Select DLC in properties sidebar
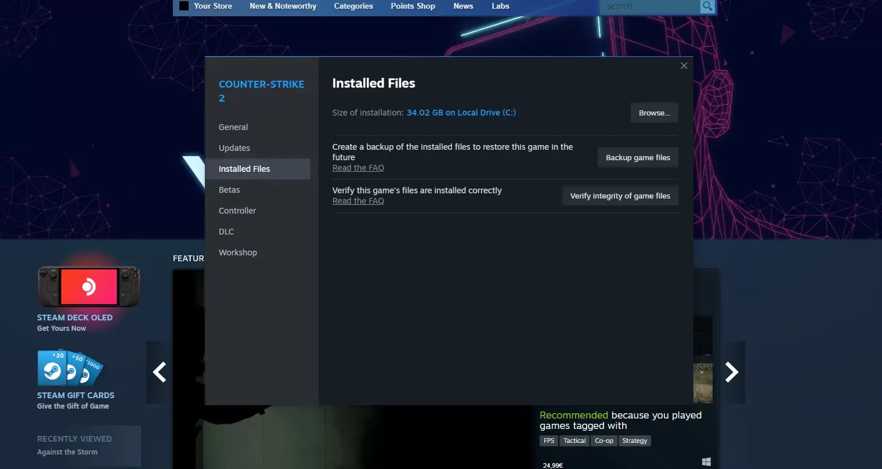This screenshot has width=882, height=469. [258, 232]
